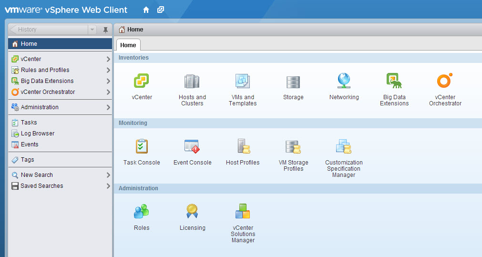The height and width of the screenshot is (257, 482).
Task: Open VM Storage Profiles
Action: coord(293,147)
